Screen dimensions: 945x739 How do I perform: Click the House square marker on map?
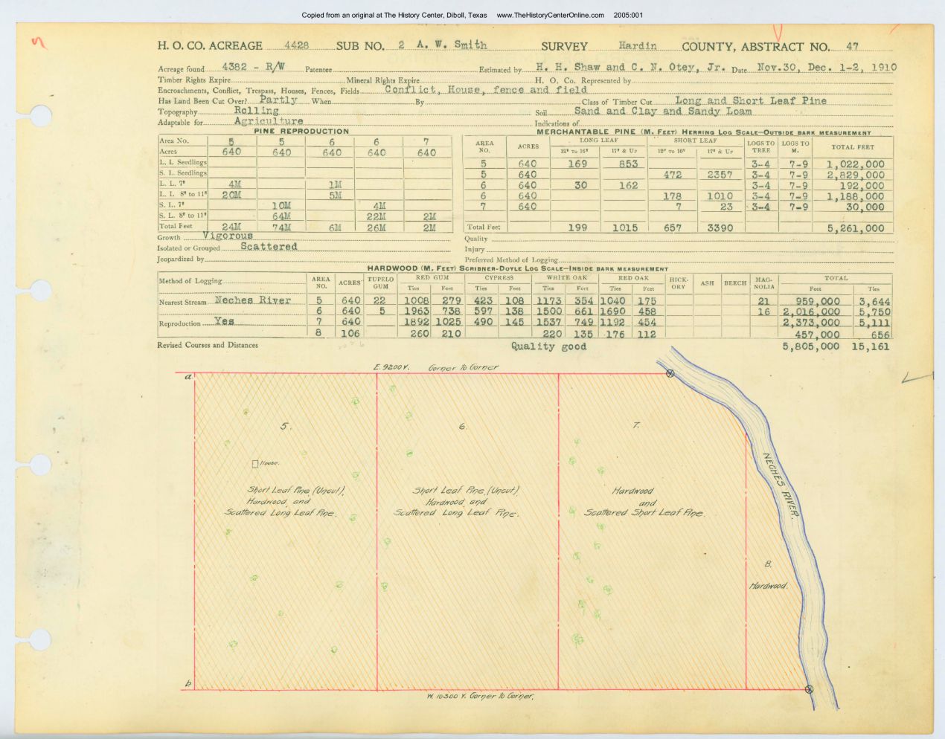255,464
